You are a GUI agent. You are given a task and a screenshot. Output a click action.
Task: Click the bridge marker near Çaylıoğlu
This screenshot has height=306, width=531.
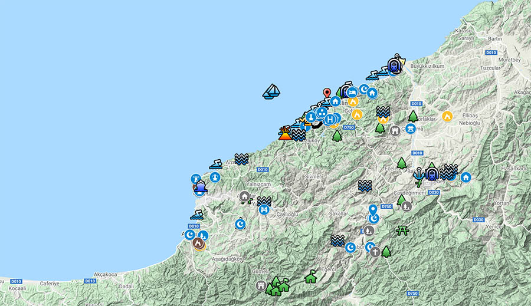click(x=264, y=209)
